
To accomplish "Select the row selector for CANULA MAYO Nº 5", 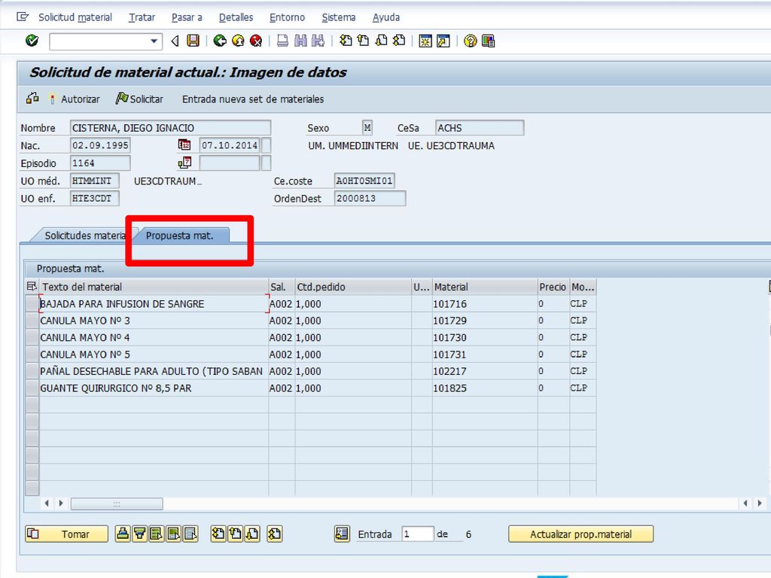I will point(32,354).
